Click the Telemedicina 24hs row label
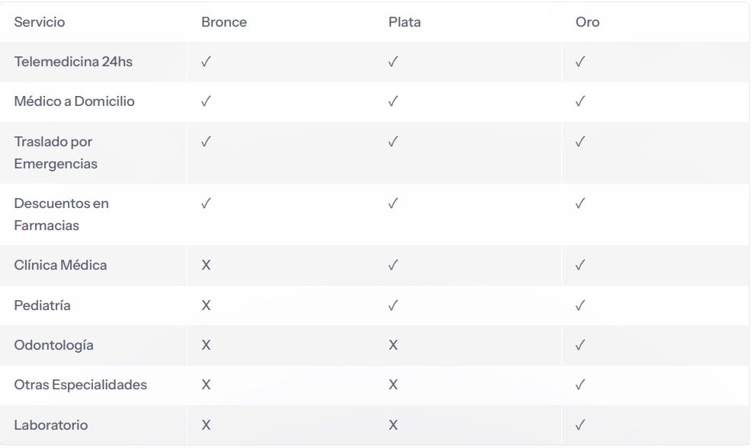 click(x=73, y=62)
